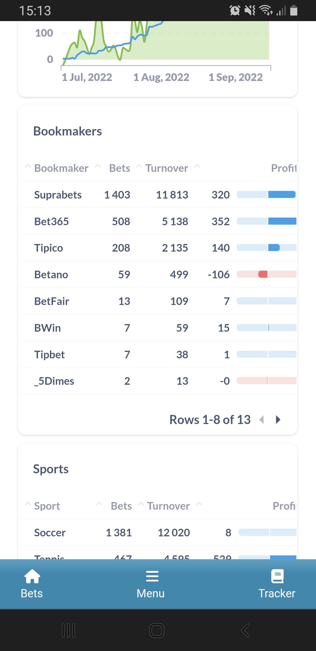Viewport: 316px width, 651px height.
Task: Sort bookmakers table by Turnover
Action: (167, 168)
